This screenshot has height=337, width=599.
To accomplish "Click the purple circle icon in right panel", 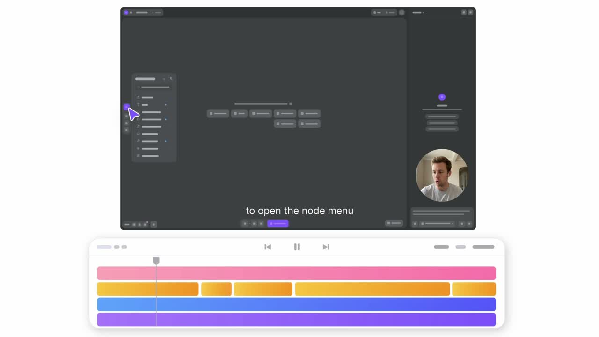I will (442, 97).
